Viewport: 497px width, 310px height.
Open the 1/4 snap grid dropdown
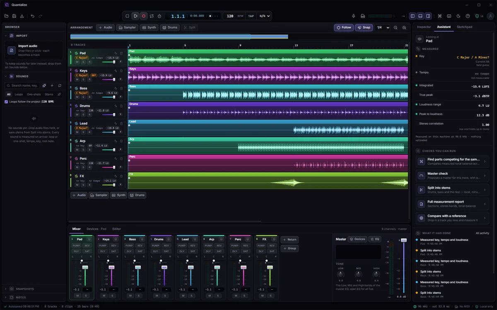[x=383, y=28]
